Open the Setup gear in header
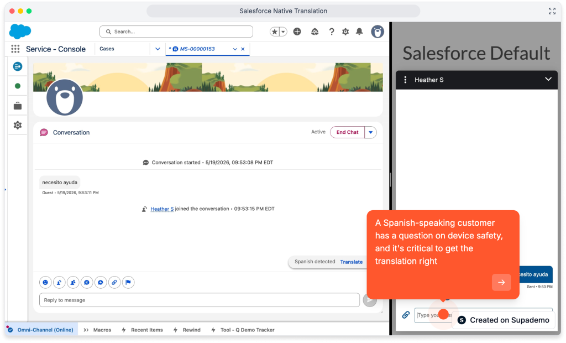This screenshot has height=343, width=566. [x=345, y=32]
